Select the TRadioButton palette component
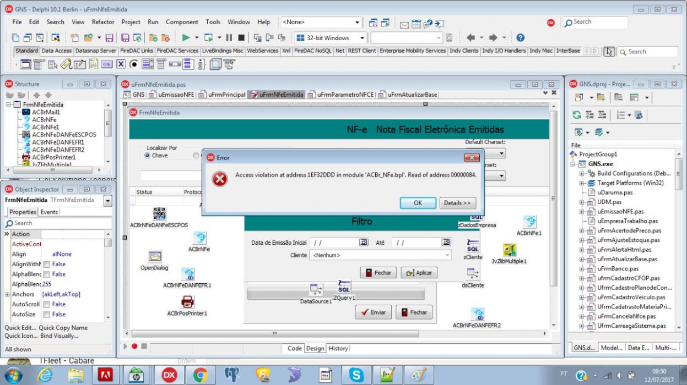Screen dimensions: 687x385 [133, 64]
